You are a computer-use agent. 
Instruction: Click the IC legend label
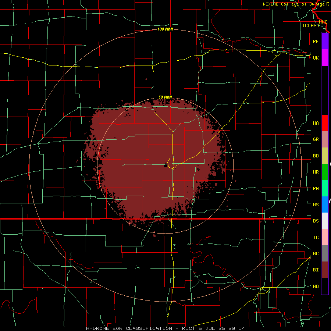[316, 238]
